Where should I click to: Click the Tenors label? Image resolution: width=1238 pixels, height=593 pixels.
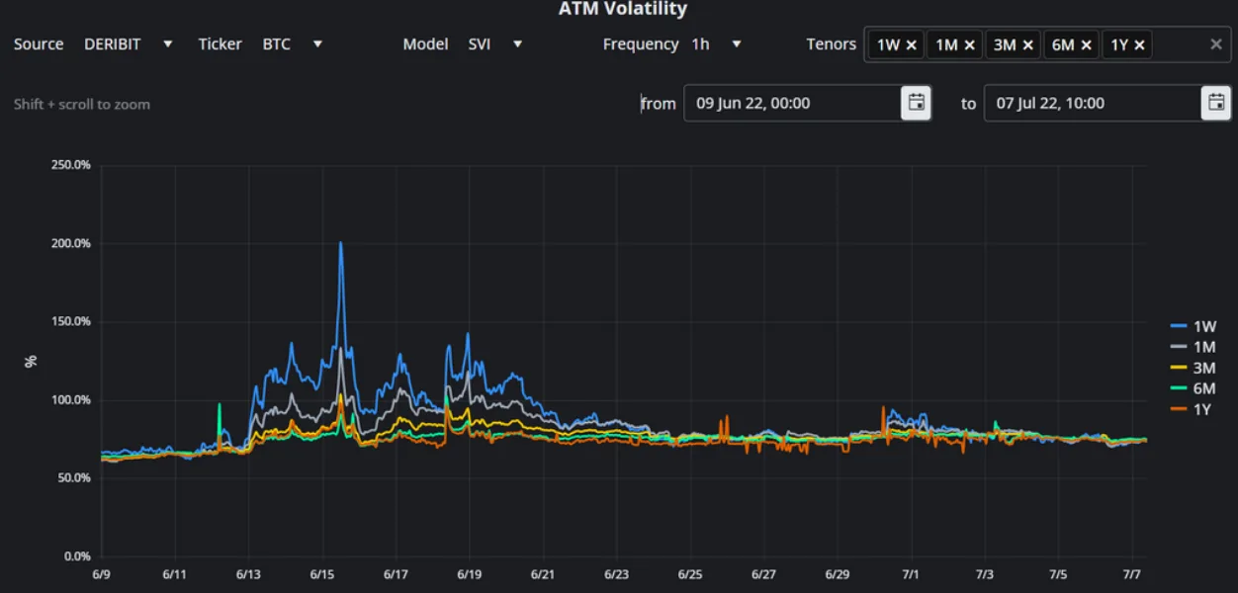point(832,44)
